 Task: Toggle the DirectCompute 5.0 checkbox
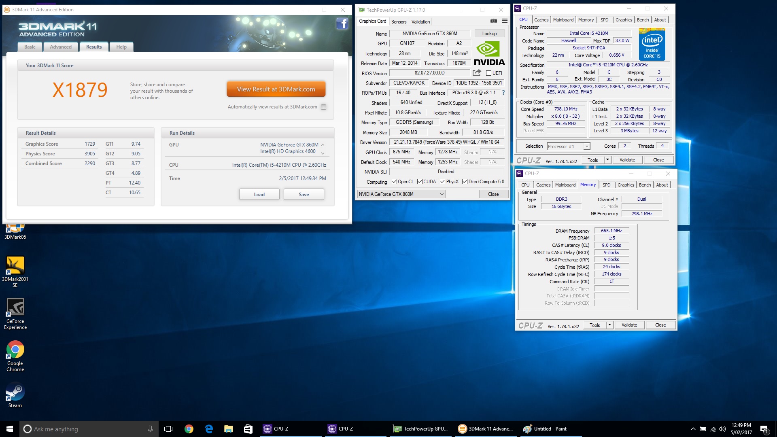tap(465, 182)
